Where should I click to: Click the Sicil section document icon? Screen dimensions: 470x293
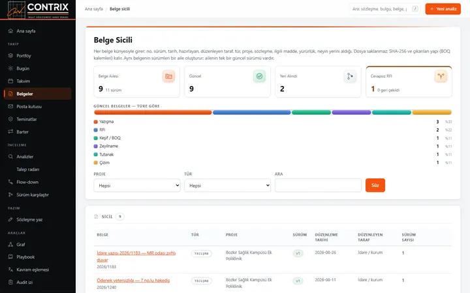point(96,217)
